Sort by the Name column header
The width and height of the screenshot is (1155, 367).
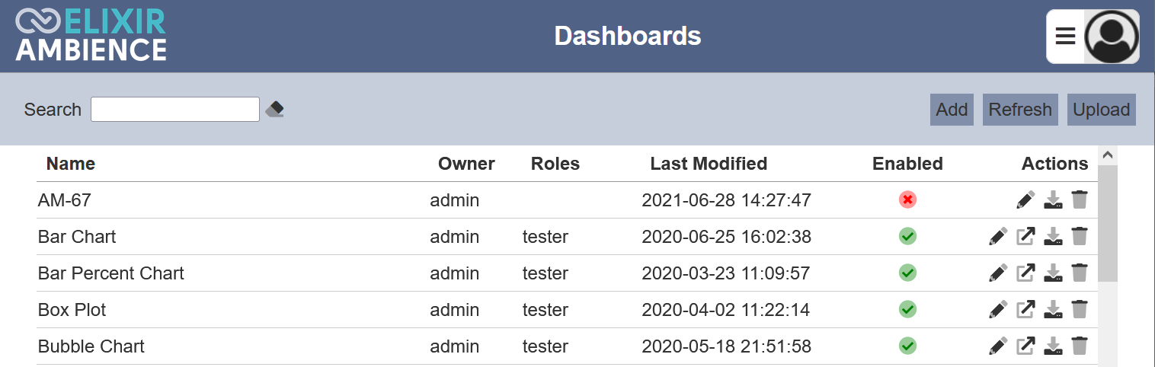pos(71,164)
